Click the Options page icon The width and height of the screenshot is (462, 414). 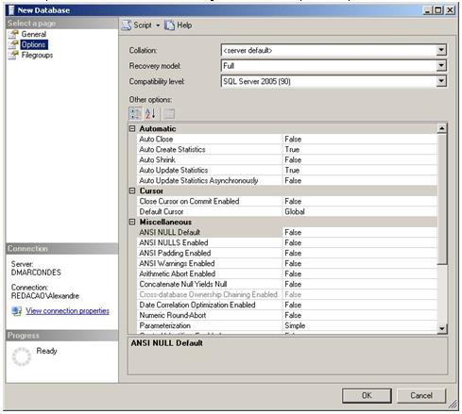click(13, 44)
